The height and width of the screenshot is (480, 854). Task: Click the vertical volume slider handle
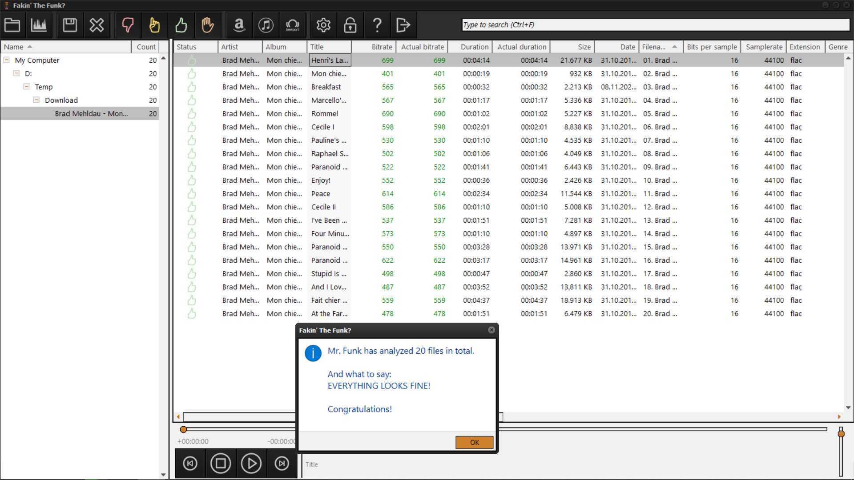841,433
